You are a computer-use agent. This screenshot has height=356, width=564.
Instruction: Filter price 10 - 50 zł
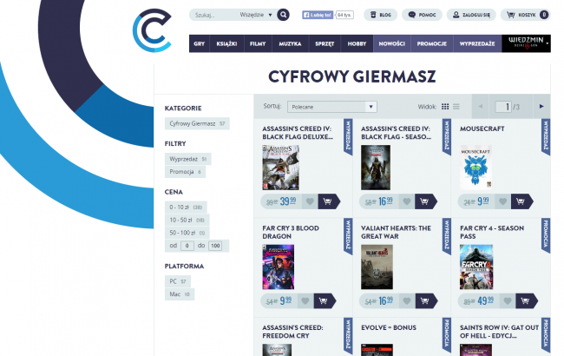tap(187, 220)
